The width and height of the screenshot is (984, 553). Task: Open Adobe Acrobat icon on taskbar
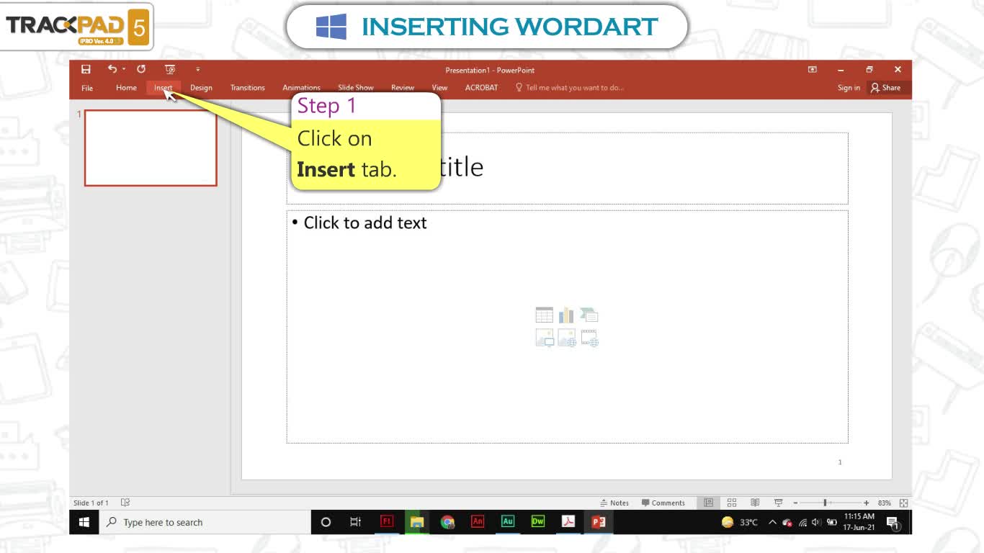(x=568, y=522)
